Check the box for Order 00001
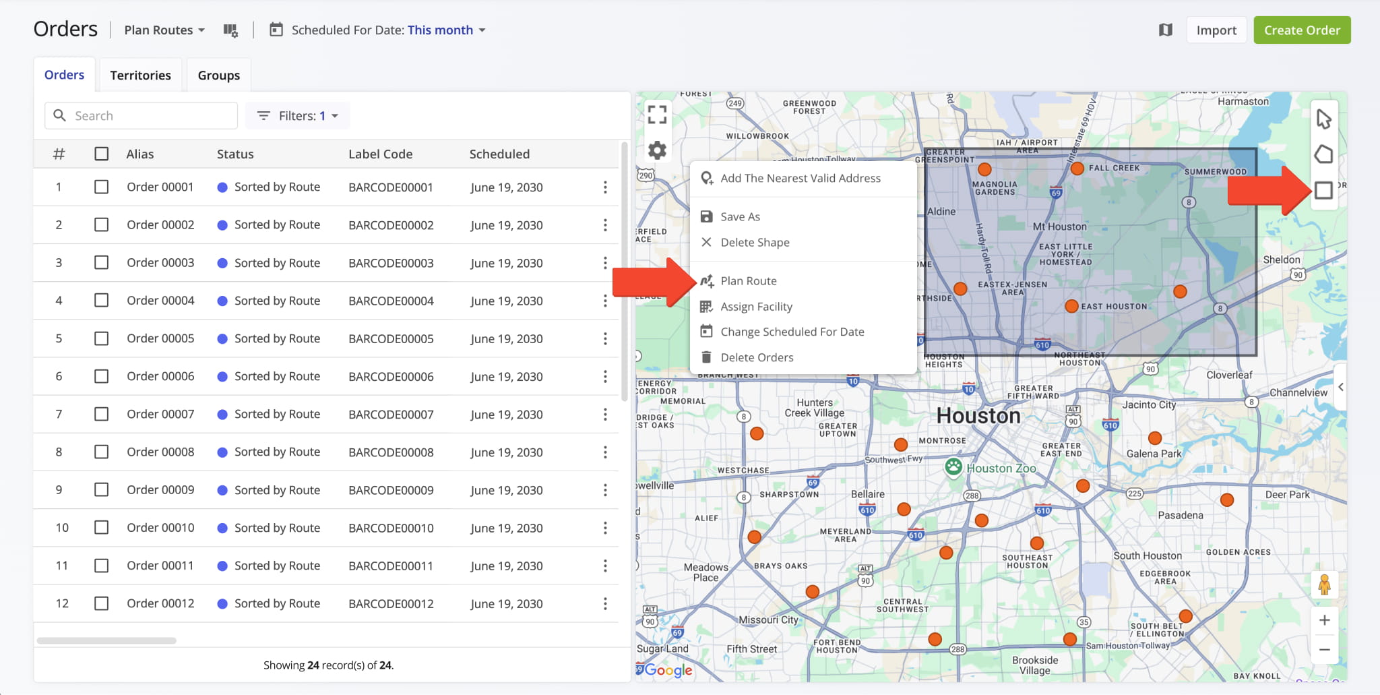The image size is (1380, 695). point(102,187)
